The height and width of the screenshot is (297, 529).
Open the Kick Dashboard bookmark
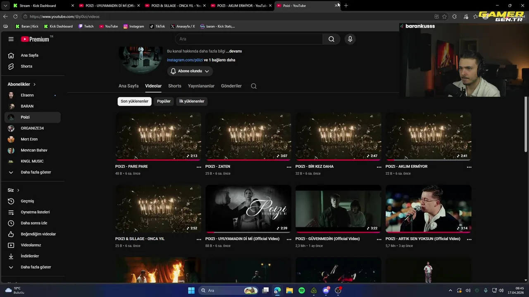[58, 26]
